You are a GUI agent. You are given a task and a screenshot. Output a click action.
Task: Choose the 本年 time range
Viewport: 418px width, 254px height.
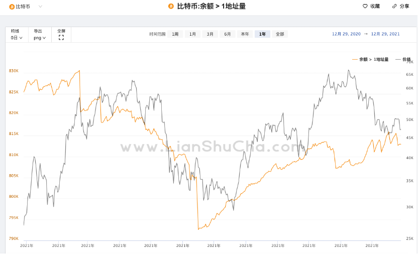pyautogui.click(x=245, y=34)
